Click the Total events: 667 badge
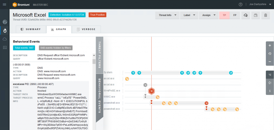The image size is (274, 130). point(24,48)
